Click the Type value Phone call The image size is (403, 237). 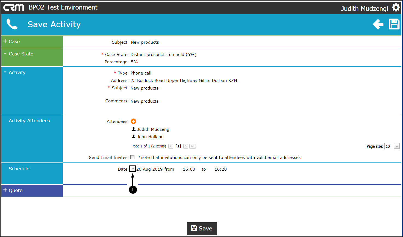(x=141, y=73)
